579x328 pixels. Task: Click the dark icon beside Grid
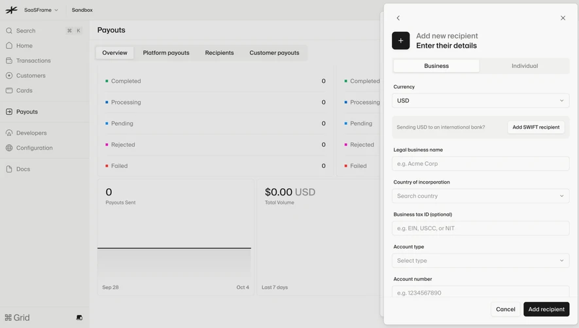[79, 318]
